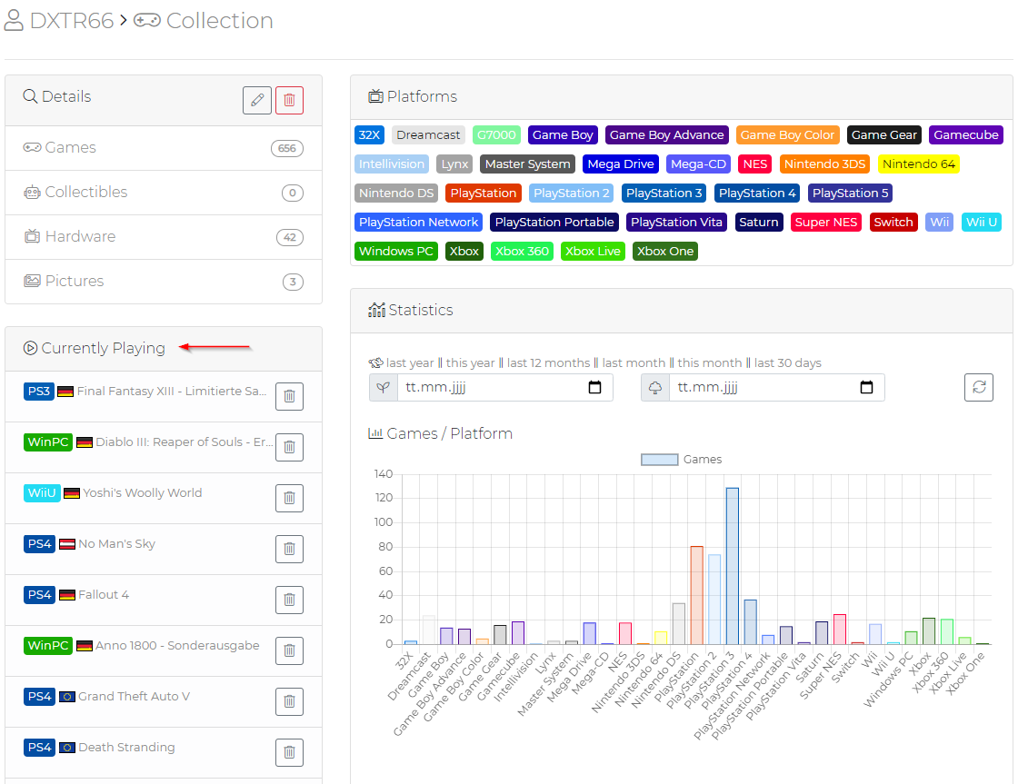The image size is (1018, 784).
Task: Click the Nintendo DS platform tag
Action: click(396, 194)
